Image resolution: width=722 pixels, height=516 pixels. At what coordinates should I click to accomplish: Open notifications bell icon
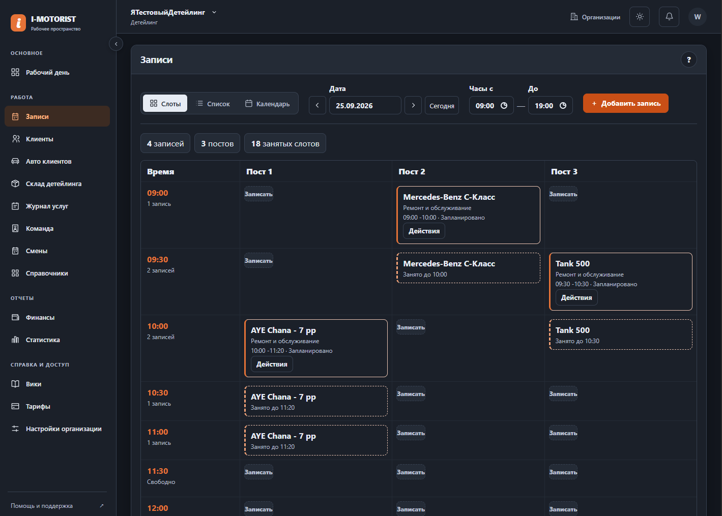tap(669, 17)
